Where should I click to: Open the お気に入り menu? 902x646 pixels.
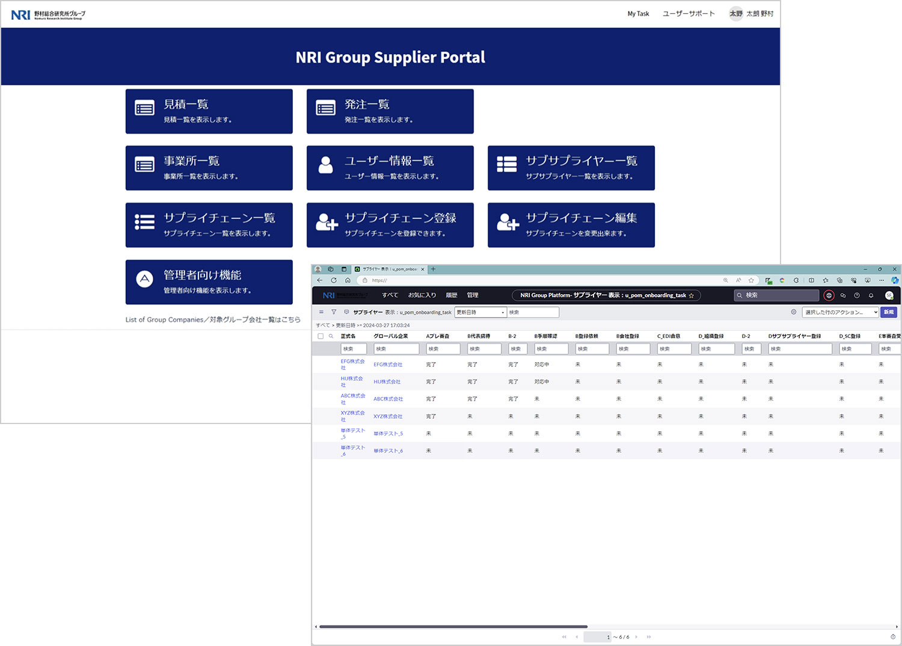coord(422,295)
